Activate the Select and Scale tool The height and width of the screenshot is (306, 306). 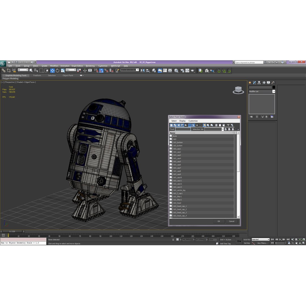[x=63, y=71]
